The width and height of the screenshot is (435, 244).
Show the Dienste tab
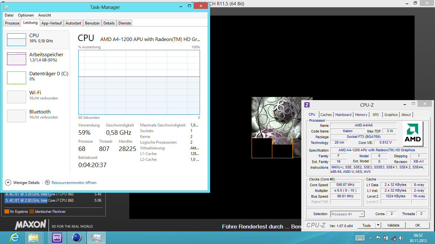[x=125, y=23]
